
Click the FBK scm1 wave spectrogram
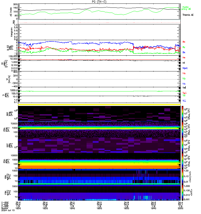(99, 193)
